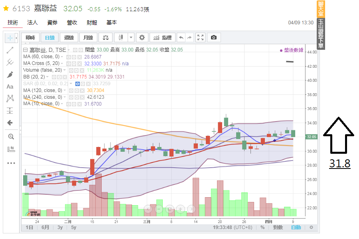Image resolution: width=359 pixels, height=239 pixels.
Task: Open the 技術 technical tab
Action: coord(13,22)
